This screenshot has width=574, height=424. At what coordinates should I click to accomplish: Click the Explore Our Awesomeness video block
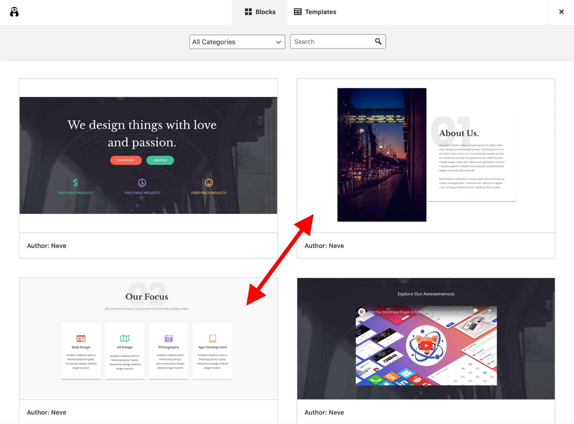pos(426,339)
